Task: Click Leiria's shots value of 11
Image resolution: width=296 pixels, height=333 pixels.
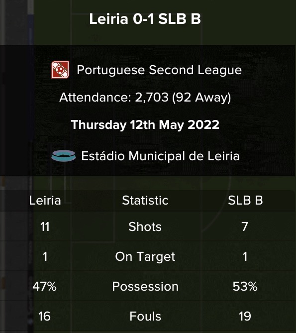Action: [x=45, y=227]
